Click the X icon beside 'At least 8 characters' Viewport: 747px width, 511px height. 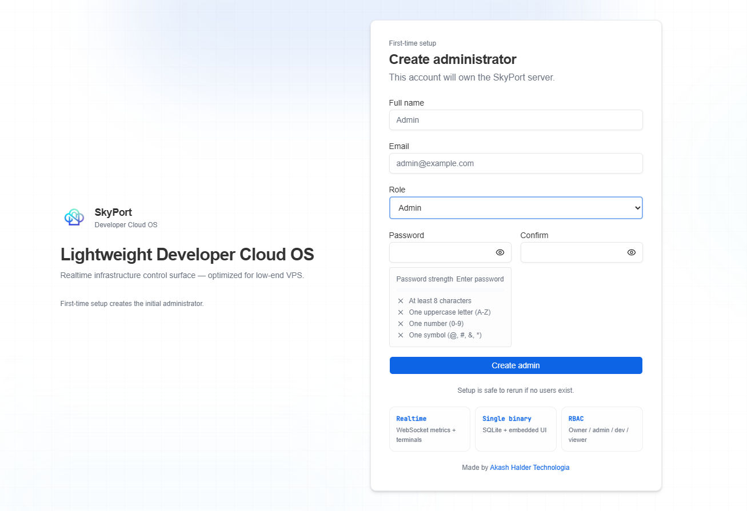coord(401,301)
